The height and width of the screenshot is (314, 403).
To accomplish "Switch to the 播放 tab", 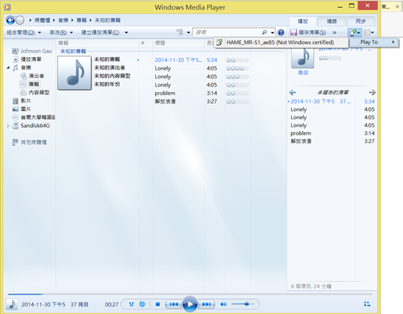I will coord(303,21).
